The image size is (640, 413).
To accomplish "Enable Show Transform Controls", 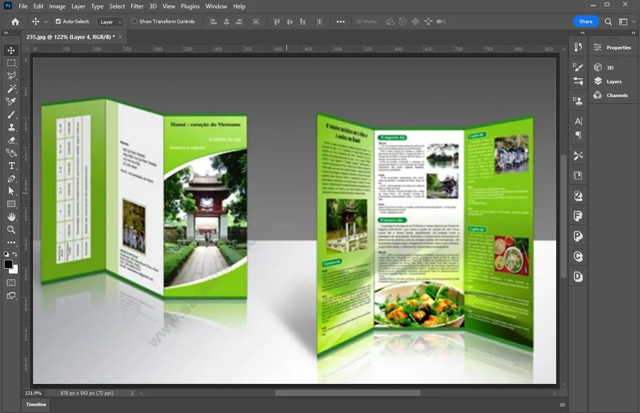I will tap(134, 21).
